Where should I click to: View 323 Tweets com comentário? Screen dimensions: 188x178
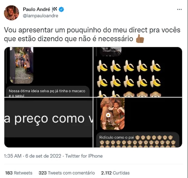click(67, 173)
